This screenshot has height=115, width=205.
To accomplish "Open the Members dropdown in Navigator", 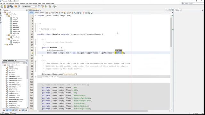I will click(x=8, y=63).
